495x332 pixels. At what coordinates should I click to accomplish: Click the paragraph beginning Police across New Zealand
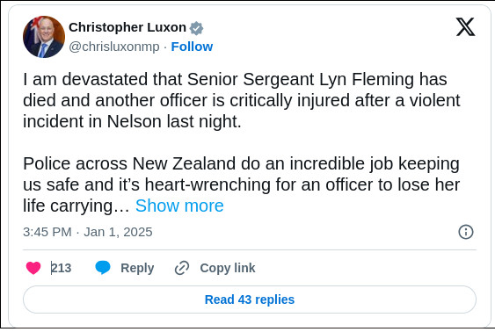point(242,184)
